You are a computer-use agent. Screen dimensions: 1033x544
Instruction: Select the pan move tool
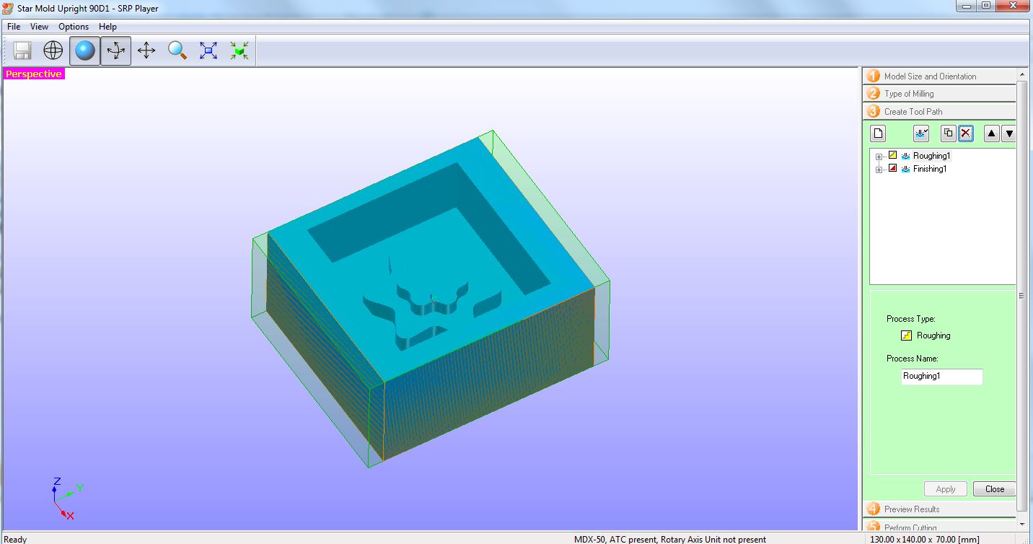click(146, 51)
